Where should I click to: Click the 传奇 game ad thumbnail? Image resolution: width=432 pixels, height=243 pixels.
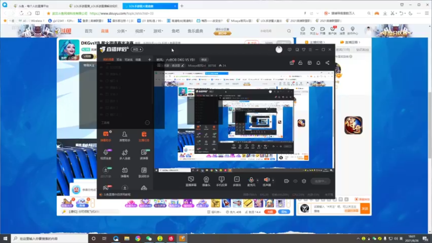[x=353, y=125]
